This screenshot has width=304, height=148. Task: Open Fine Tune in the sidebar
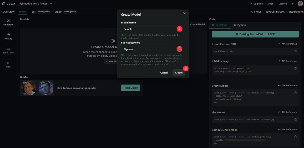8,51
